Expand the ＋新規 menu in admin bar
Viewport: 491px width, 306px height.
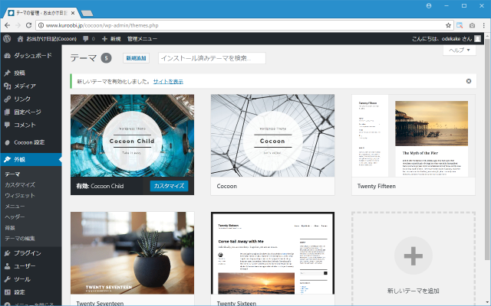point(111,37)
